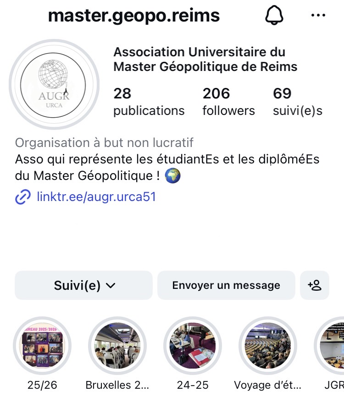Open the Voyage d'ét... story highlight
The image size is (344, 413).
click(268, 346)
